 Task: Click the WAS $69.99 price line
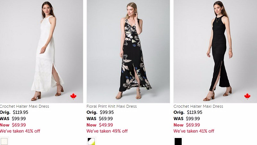(100, 119)
